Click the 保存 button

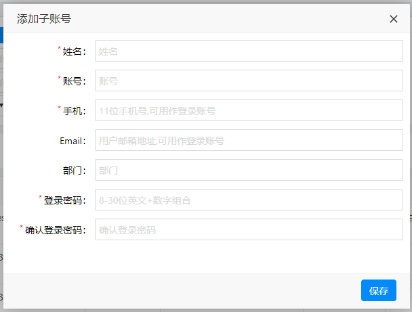tap(378, 290)
